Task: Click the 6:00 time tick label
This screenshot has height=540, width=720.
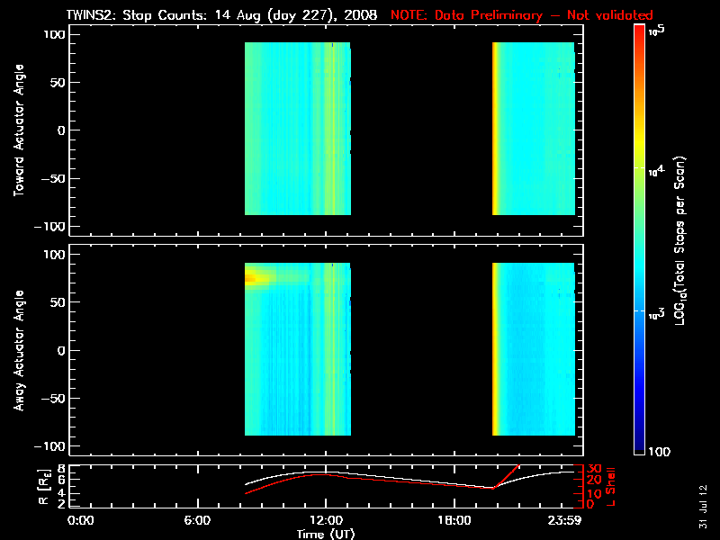Action: [197, 520]
